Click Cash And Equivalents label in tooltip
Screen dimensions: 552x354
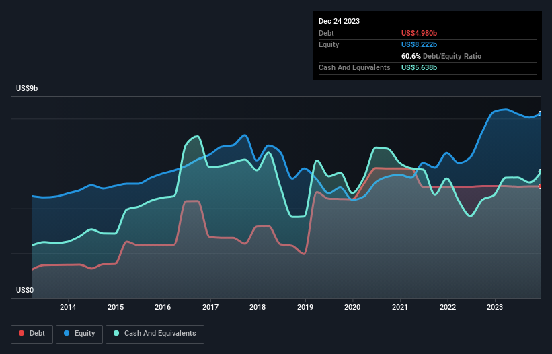[x=354, y=67]
